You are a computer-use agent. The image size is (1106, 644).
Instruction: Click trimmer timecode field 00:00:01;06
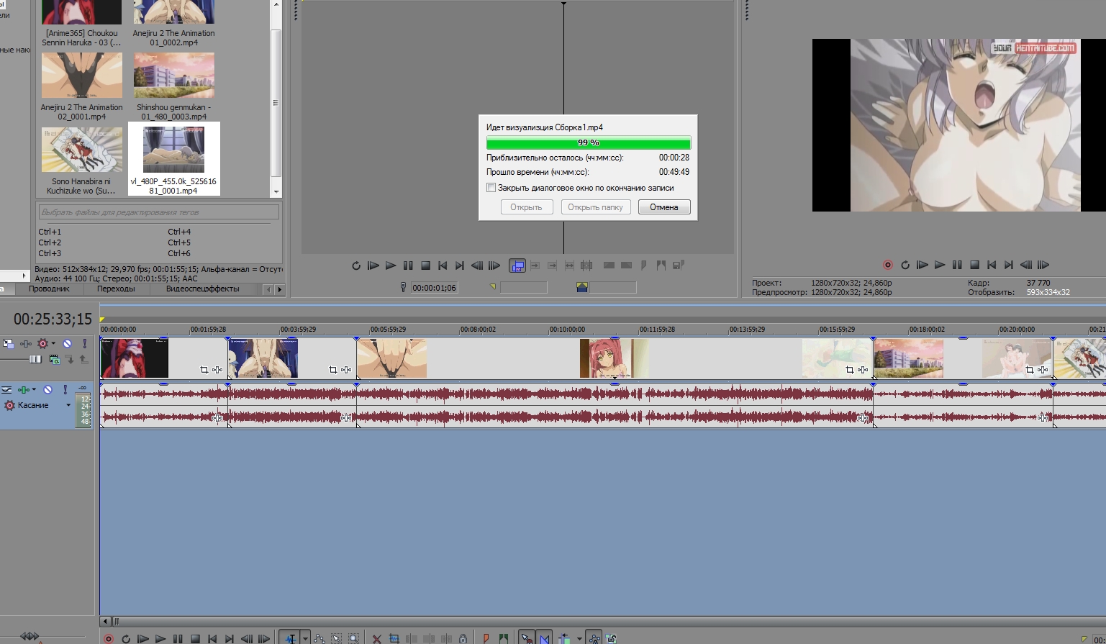point(434,288)
